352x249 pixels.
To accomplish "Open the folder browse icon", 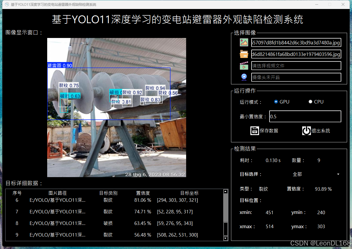I will (244, 54).
